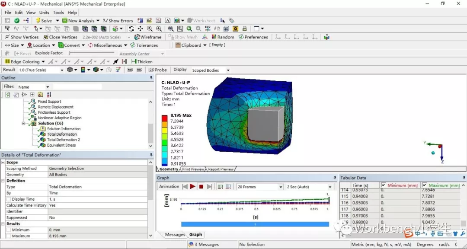Click the green checkmark toolbar icon
Image resolution: width=467 pixels, height=249 pixels.
tap(17, 21)
